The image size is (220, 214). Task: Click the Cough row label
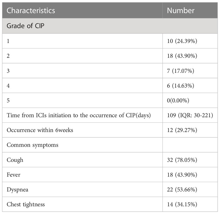click(15, 160)
